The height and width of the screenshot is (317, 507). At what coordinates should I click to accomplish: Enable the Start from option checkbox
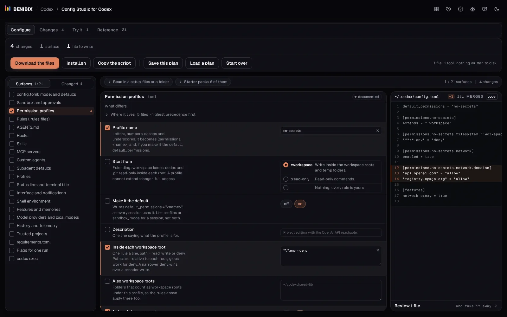pyautogui.click(x=107, y=162)
